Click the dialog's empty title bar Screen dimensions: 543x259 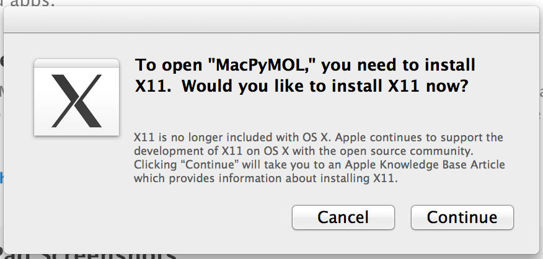(271, 20)
